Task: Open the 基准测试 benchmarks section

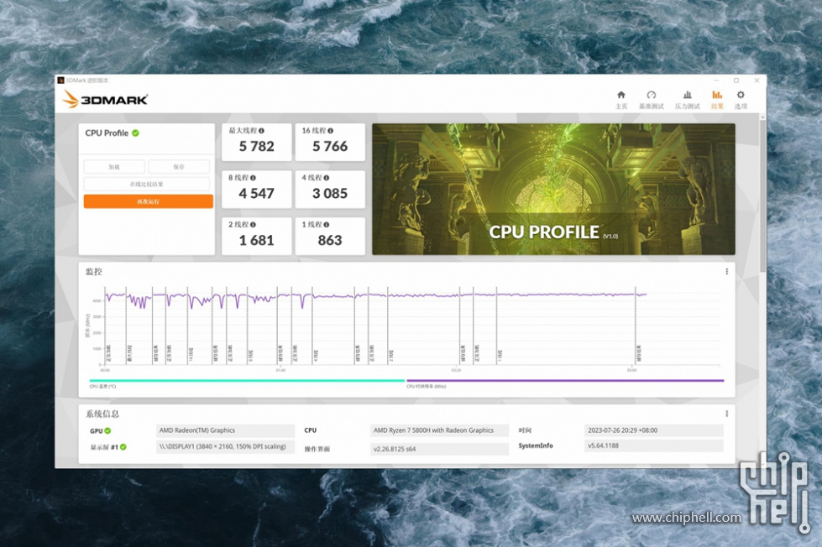Action: 651,100
